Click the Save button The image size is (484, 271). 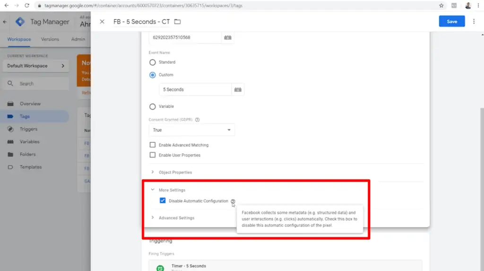point(451,21)
